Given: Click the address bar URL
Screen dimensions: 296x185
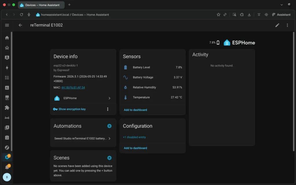Looking at the screenshot, I should (75, 14).
